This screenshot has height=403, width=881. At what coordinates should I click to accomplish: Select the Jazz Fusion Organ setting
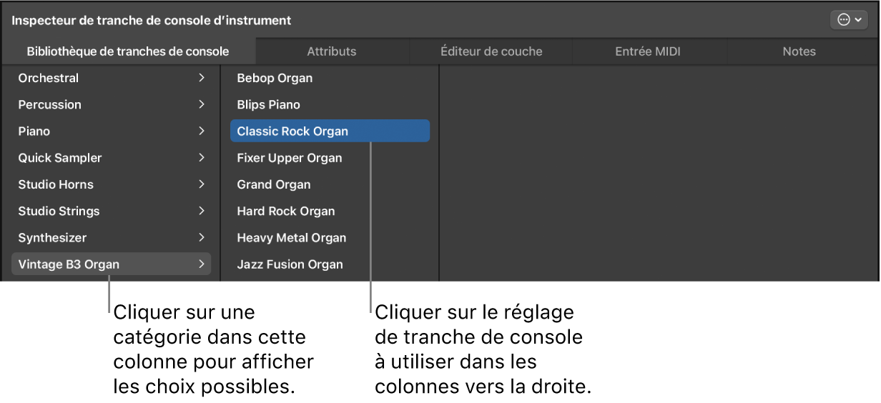click(x=290, y=264)
